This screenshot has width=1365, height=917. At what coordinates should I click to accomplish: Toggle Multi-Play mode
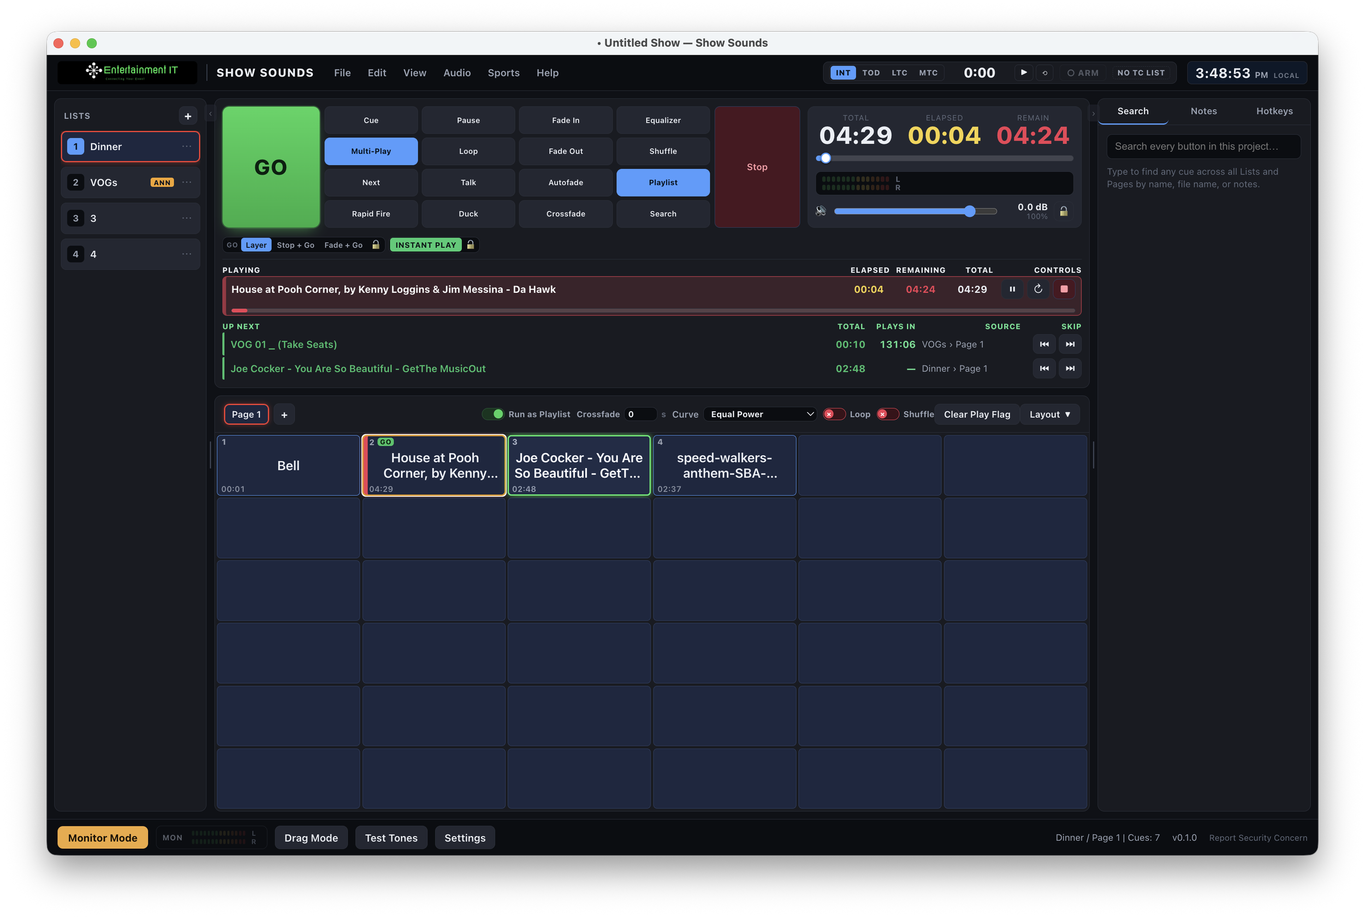[x=371, y=151]
